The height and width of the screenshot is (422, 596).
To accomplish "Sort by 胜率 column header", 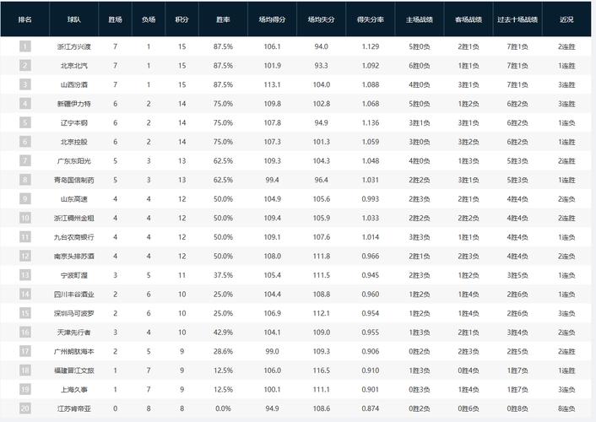I will [223, 19].
